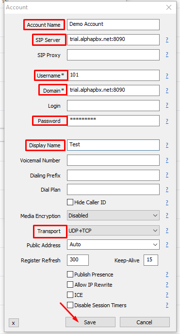This screenshot has width=180, height=334.
Task: Open help link for Password
Action: (x=167, y=121)
